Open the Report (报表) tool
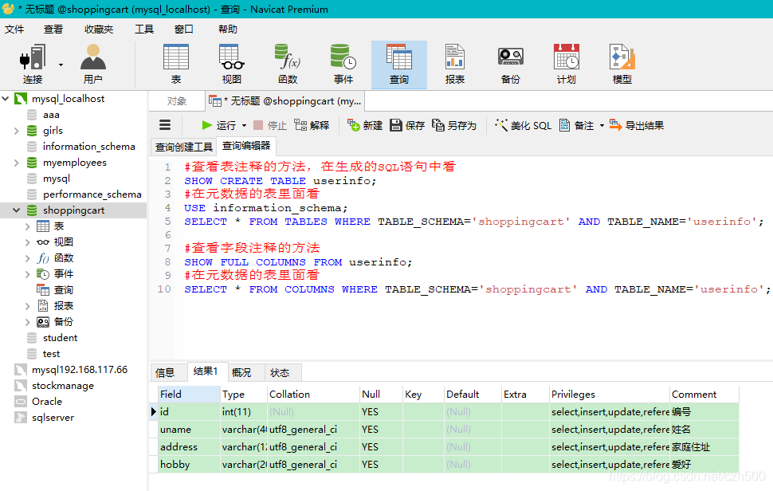 (x=455, y=64)
